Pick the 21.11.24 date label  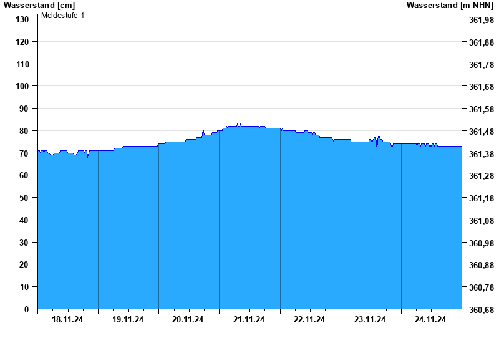pos(249,320)
